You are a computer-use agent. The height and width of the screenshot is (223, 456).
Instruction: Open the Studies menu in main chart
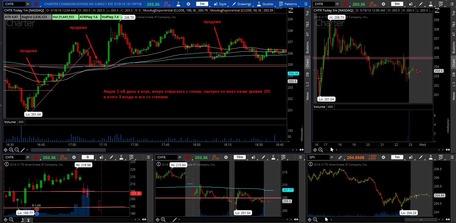(265, 4)
